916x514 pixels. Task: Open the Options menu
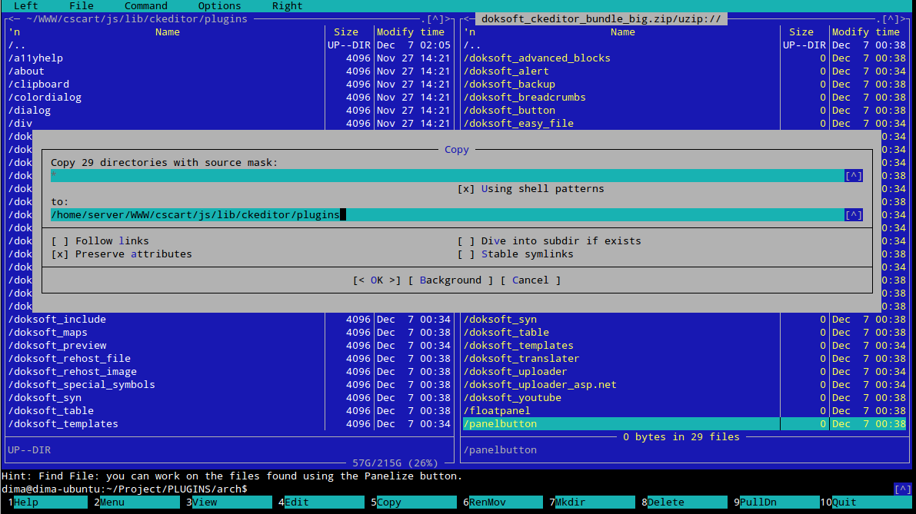219,6
